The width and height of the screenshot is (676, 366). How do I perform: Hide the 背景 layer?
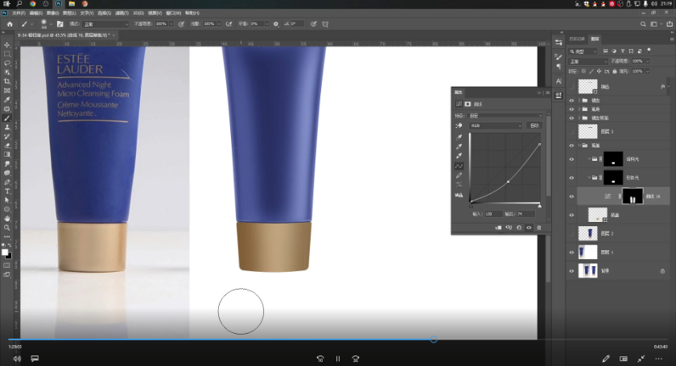[x=571, y=271]
